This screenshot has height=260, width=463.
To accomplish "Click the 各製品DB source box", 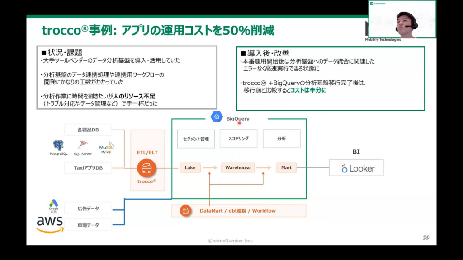I will click(x=88, y=130).
